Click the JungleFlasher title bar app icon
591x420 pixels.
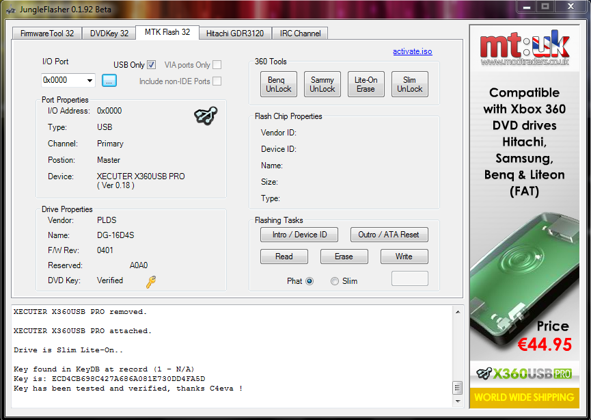pos(11,10)
